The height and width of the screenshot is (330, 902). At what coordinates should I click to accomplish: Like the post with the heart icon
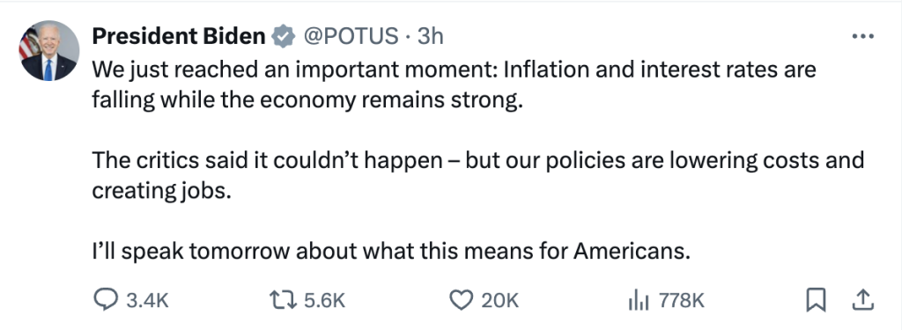click(x=461, y=300)
